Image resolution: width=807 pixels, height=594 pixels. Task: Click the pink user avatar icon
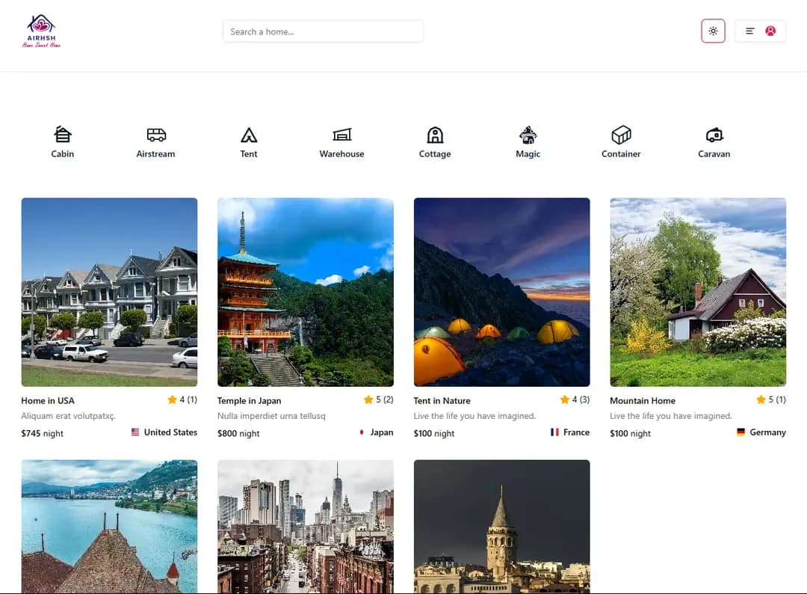[770, 31]
